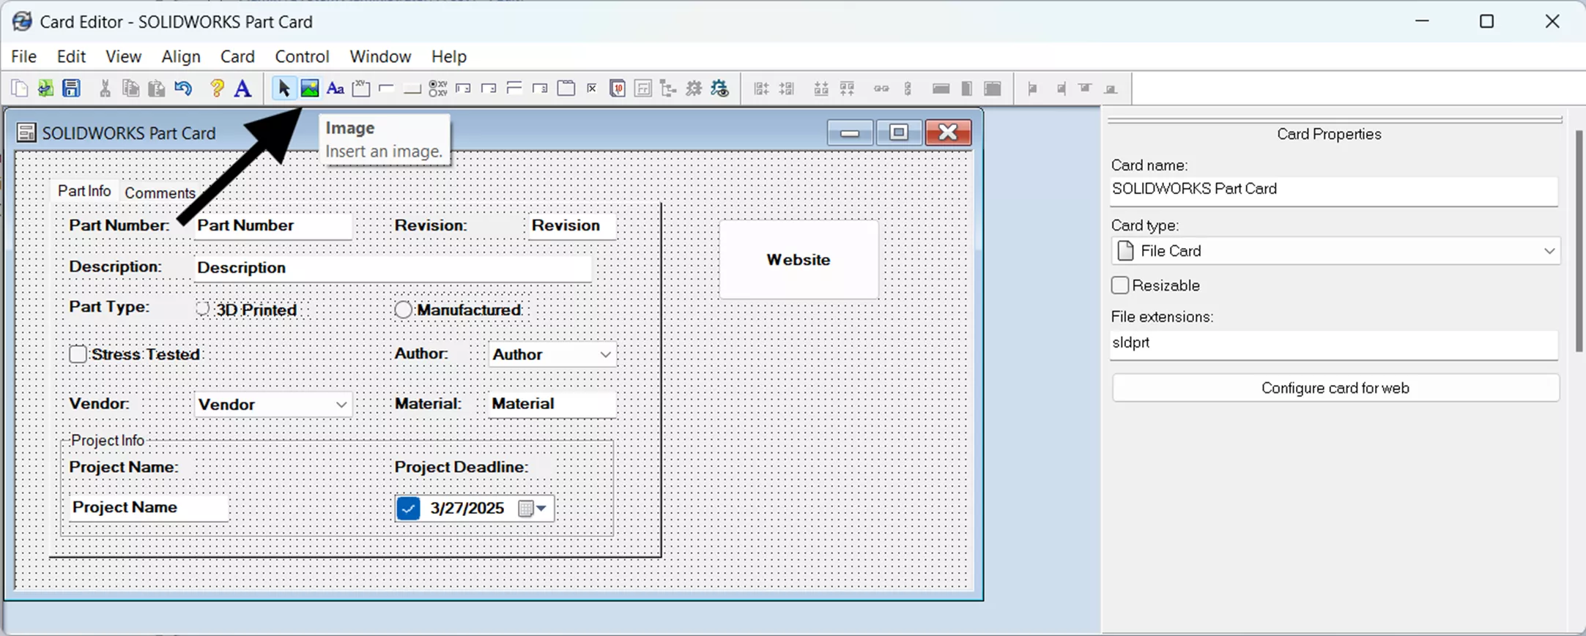Expand the Card type File Card dropdown
1586x636 pixels.
[x=1549, y=251]
